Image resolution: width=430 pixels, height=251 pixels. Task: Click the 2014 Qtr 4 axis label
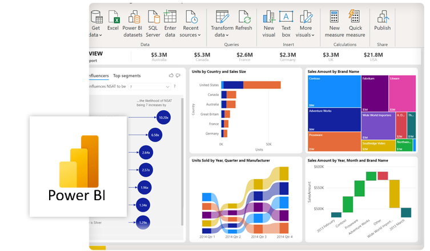click(x=284, y=237)
